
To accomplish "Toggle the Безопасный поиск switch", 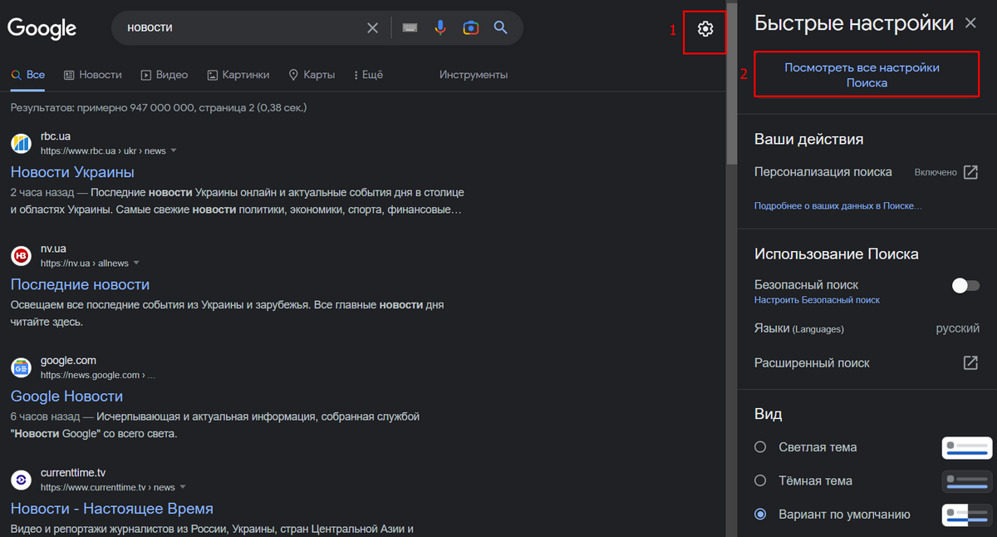I will point(965,286).
